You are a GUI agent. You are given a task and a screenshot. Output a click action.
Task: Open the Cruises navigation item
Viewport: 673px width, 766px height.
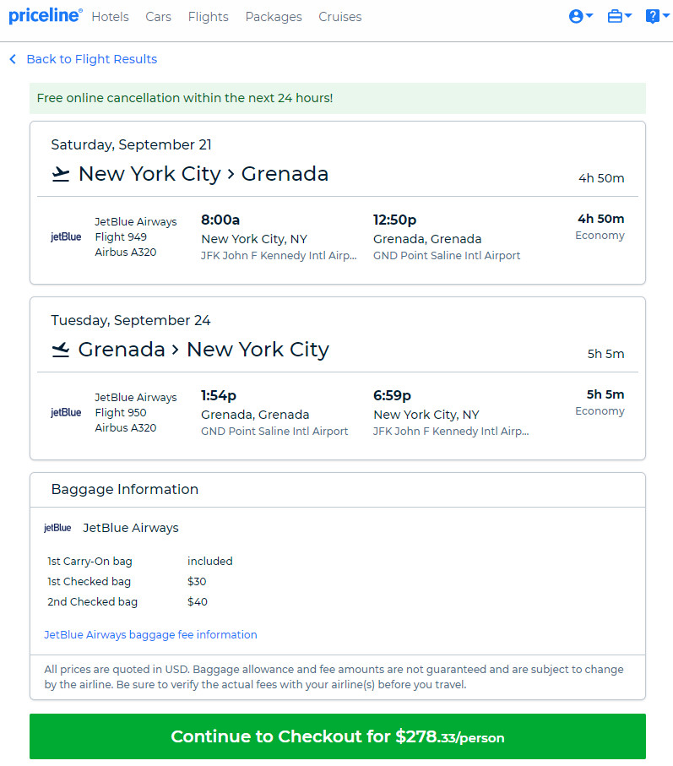[x=340, y=17]
